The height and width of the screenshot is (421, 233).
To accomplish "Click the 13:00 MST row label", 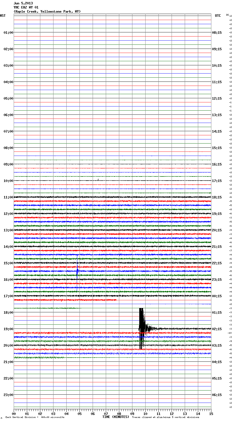I will [8, 230].
